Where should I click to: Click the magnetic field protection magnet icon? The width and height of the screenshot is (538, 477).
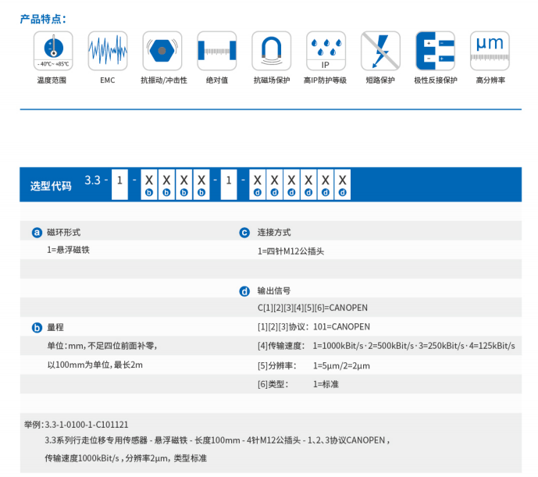(x=271, y=51)
